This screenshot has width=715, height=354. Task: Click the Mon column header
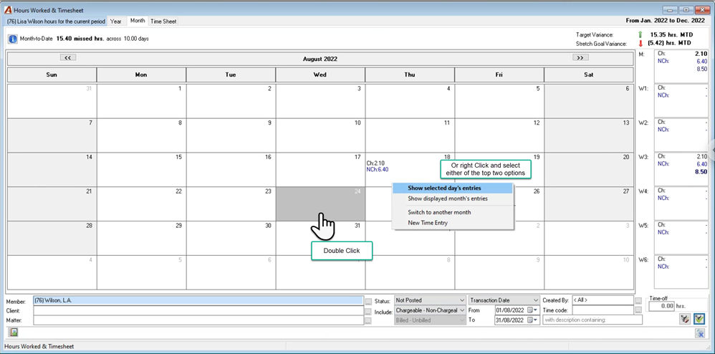click(x=141, y=75)
